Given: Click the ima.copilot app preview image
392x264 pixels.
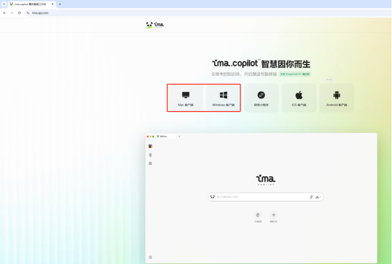Looking at the screenshot, I should pos(261,198).
